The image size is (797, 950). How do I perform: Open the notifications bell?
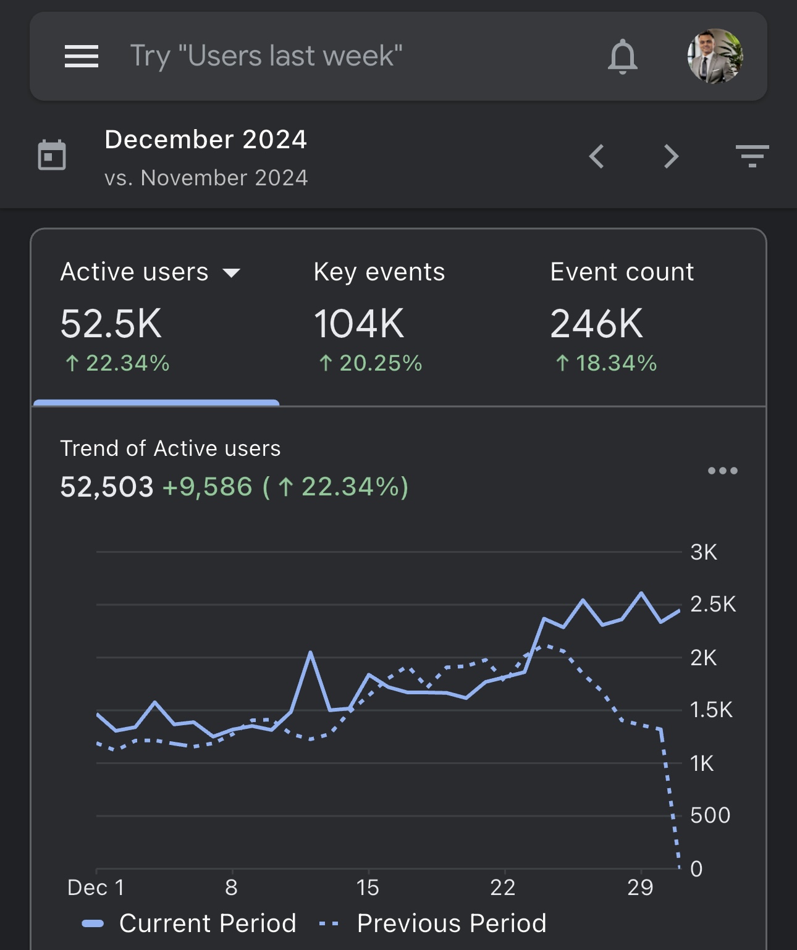pos(622,56)
